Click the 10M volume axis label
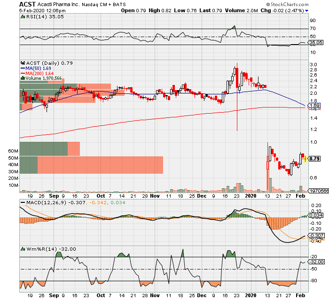The image size is (329, 300). [x=13, y=185]
